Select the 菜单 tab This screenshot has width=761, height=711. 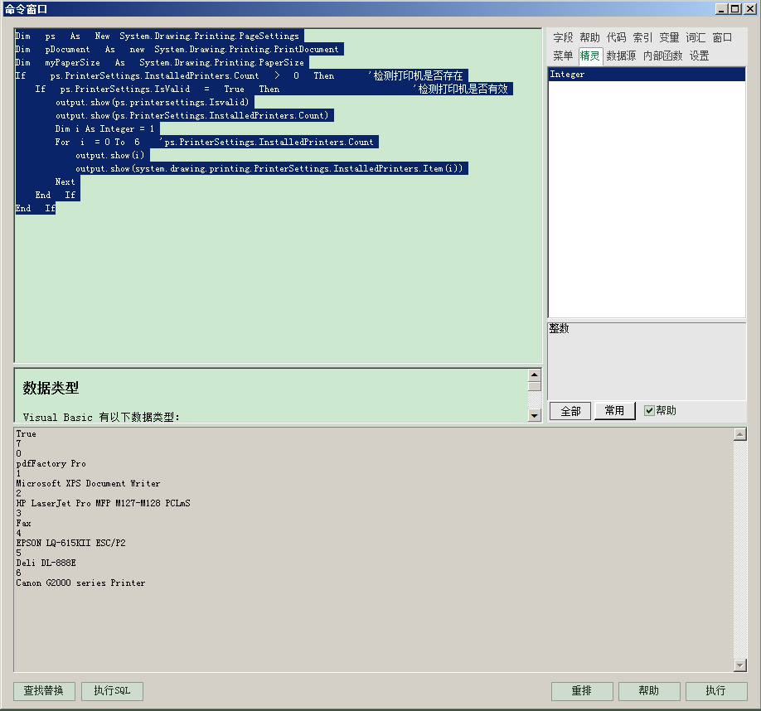click(563, 56)
